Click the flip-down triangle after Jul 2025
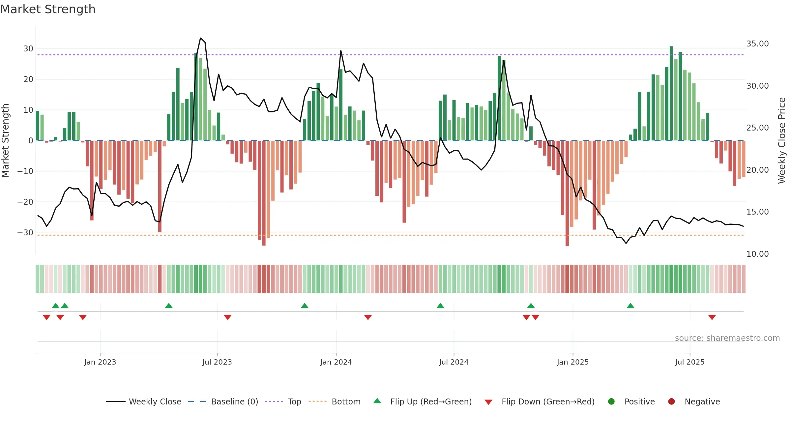The width and height of the screenshot is (791, 445). (x=712, y=317)
